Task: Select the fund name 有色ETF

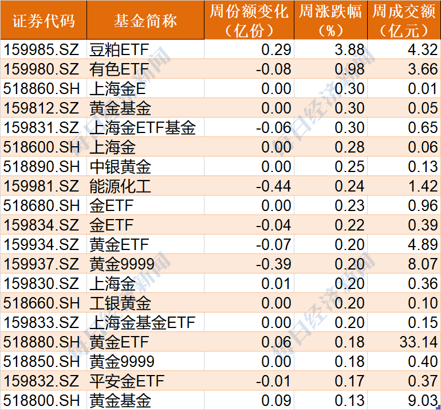Action: [145, 69]
